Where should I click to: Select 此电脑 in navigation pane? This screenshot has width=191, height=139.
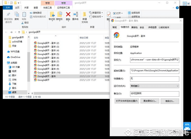click(x=12, y=63)
